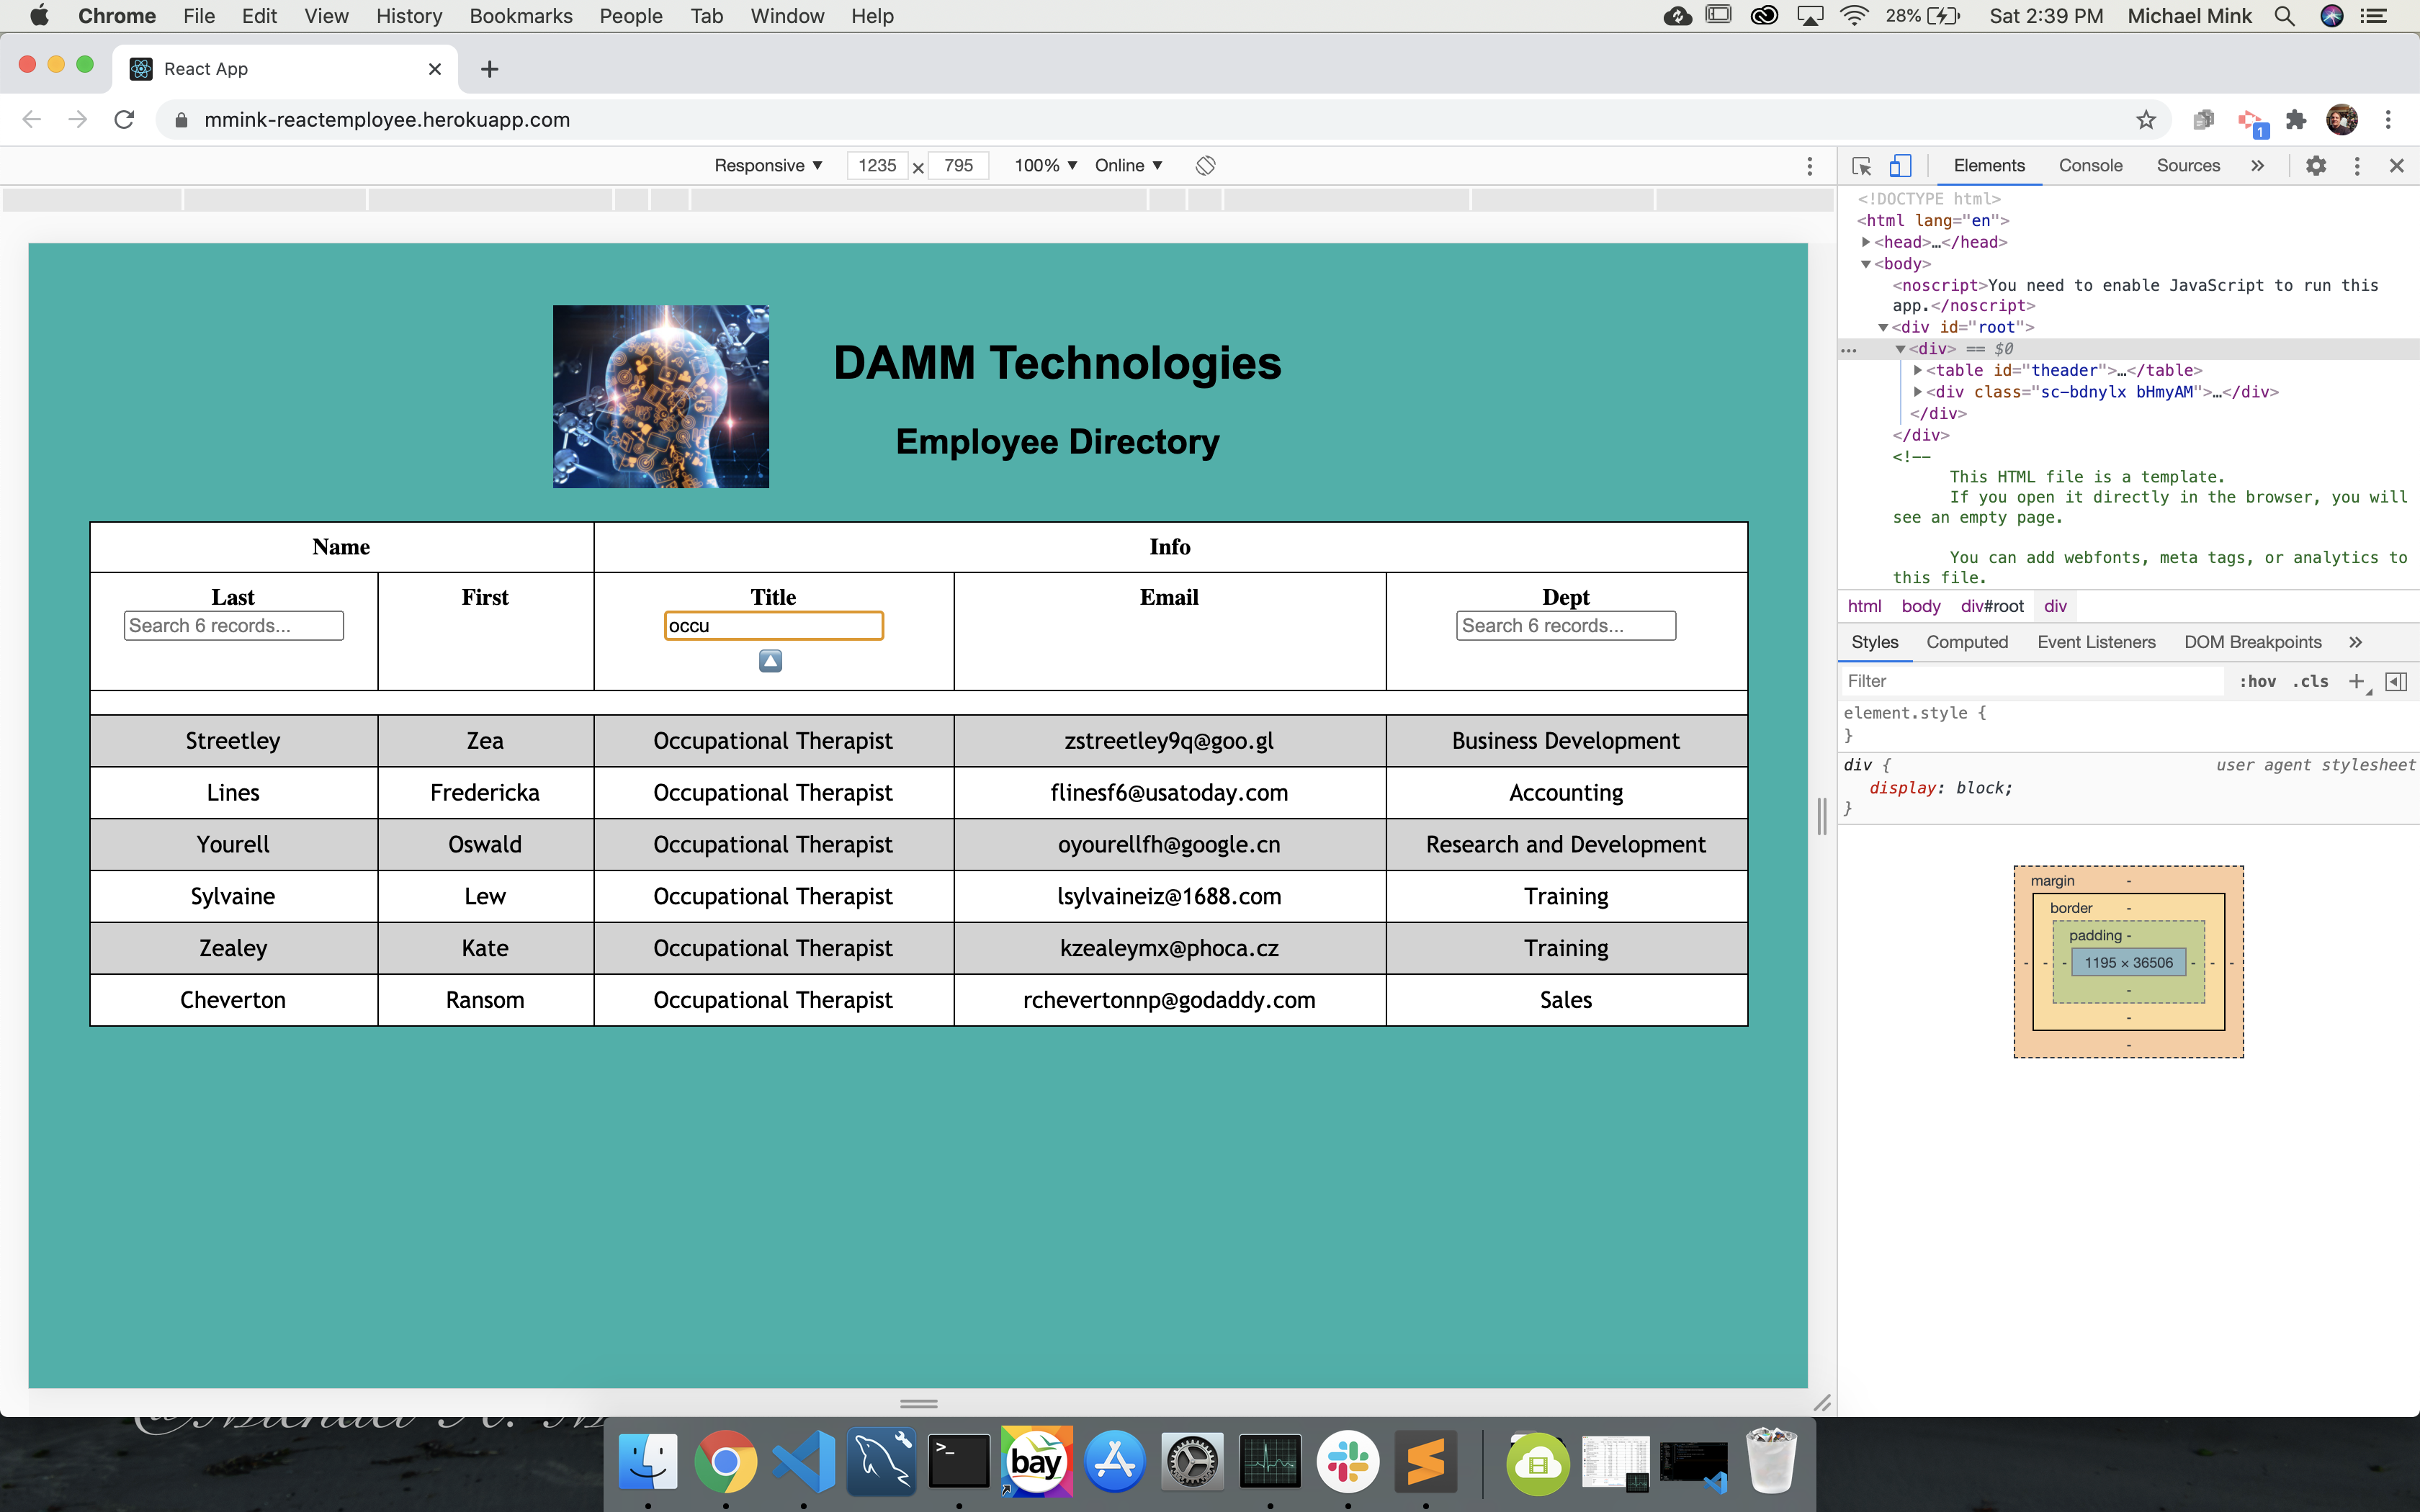
Task: Open DevTools settings gear
Action: (x=2316, y=166)
